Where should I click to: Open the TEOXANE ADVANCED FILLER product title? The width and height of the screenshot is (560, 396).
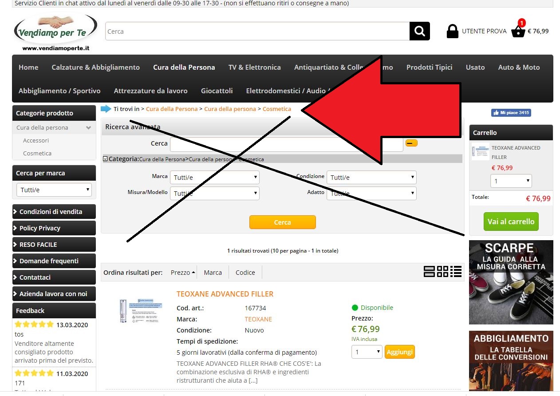(225, 294)
